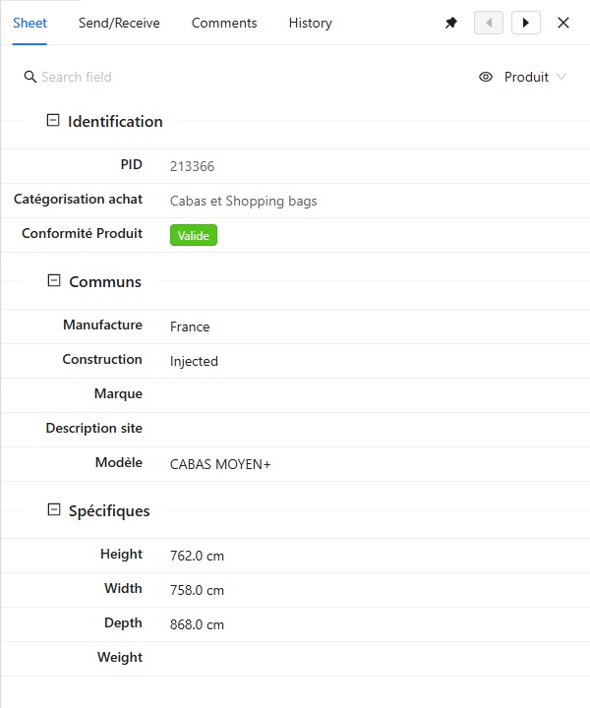This screenshot has height=708, width=590.
Task: Open the Comments tab
Action: 224,23
